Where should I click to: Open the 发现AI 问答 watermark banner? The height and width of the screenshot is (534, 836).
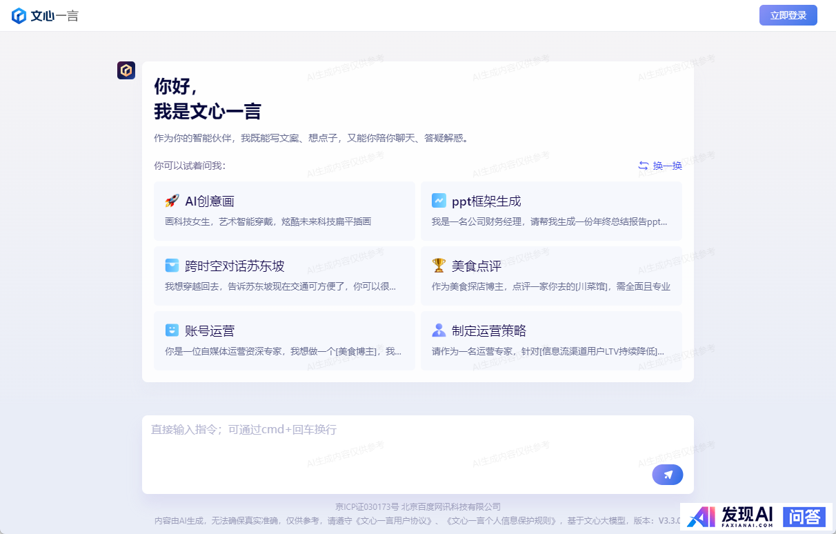[x=757, y=516]
